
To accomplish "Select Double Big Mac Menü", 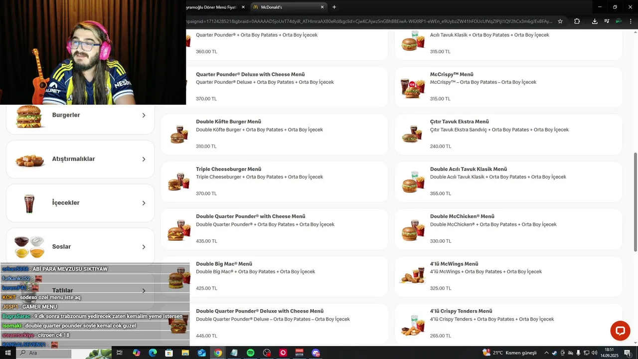I will 274,276.
